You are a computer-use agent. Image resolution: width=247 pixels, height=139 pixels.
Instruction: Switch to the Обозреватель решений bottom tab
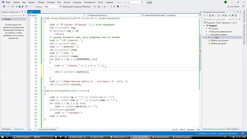[x=214, y=129]
